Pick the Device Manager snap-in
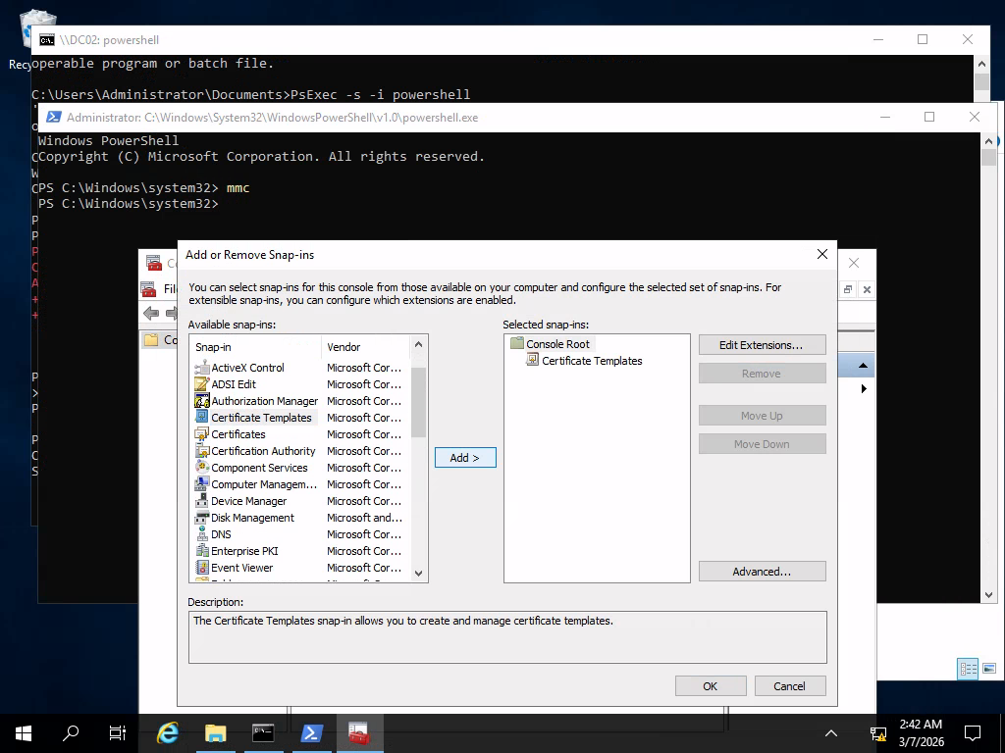Viewport: 1005px width, 753px height. 248,501
